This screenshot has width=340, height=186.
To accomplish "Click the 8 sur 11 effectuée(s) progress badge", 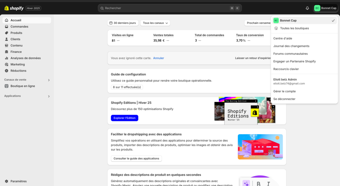I will pos(127,87).
